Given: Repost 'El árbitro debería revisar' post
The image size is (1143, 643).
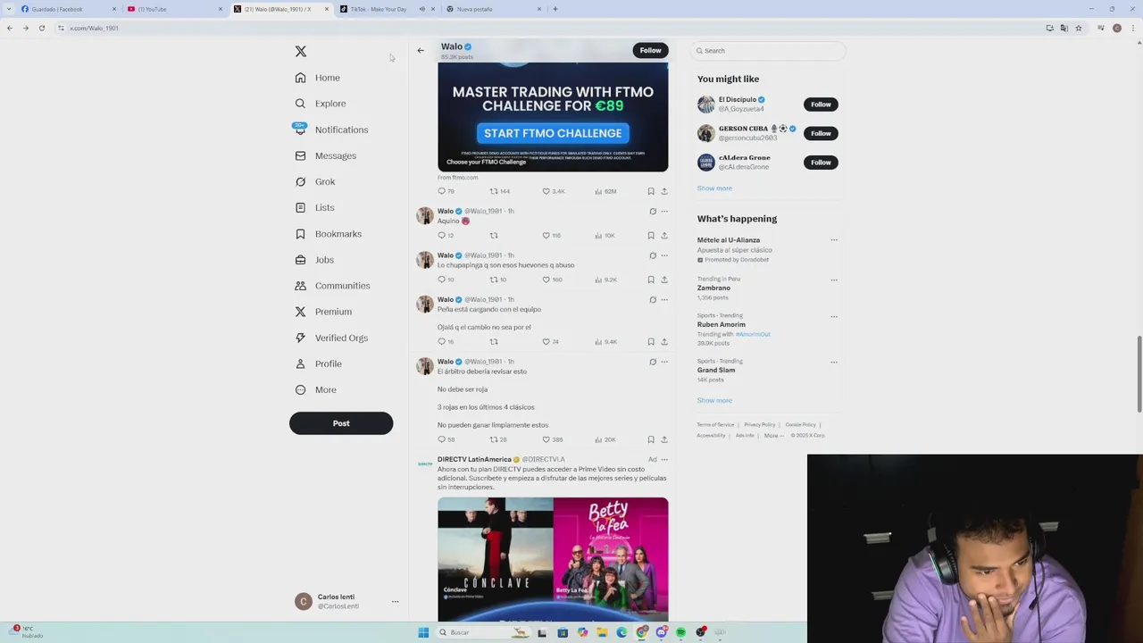Looking at the screenshot, I should pyautogui.click(x=493, y=439).
